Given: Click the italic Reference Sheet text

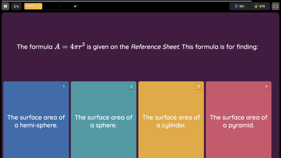Looking at the screenshot, I should coord(155,47).
